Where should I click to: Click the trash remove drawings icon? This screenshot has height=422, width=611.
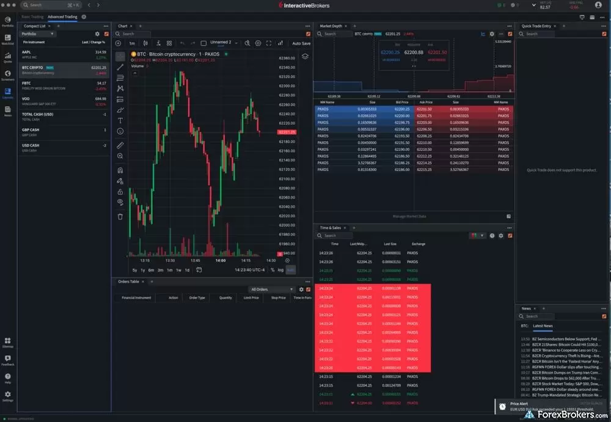(x=120, y=217)
